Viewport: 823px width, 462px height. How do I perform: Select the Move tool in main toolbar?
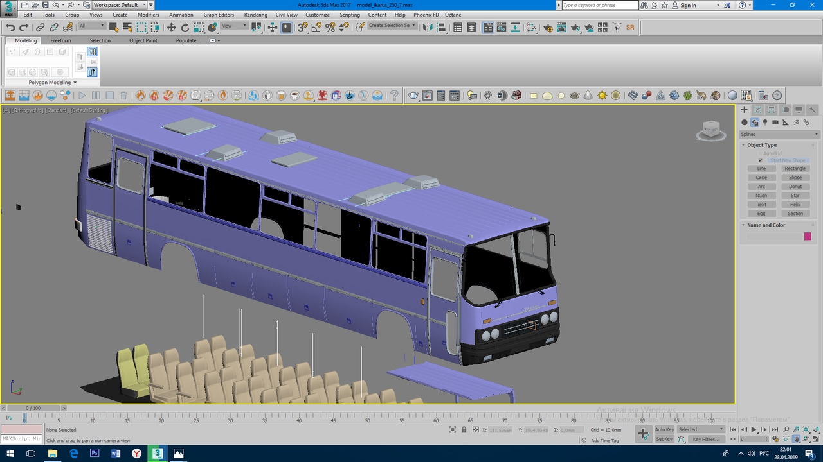click(171, 28)
